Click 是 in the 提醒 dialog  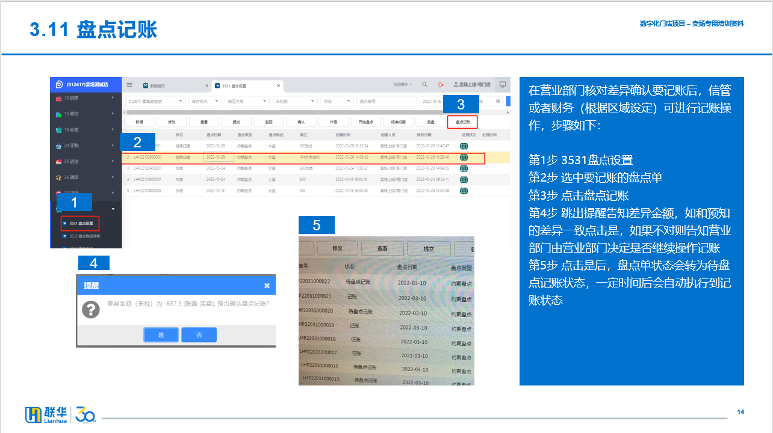(x=161, y=335)
